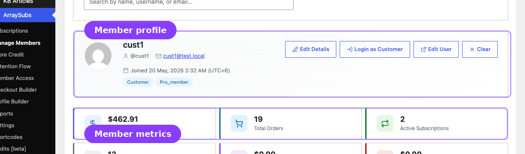Click the shopping cart Total Orders icon
The height and width of the screenshot is (154, 525).
239,123
